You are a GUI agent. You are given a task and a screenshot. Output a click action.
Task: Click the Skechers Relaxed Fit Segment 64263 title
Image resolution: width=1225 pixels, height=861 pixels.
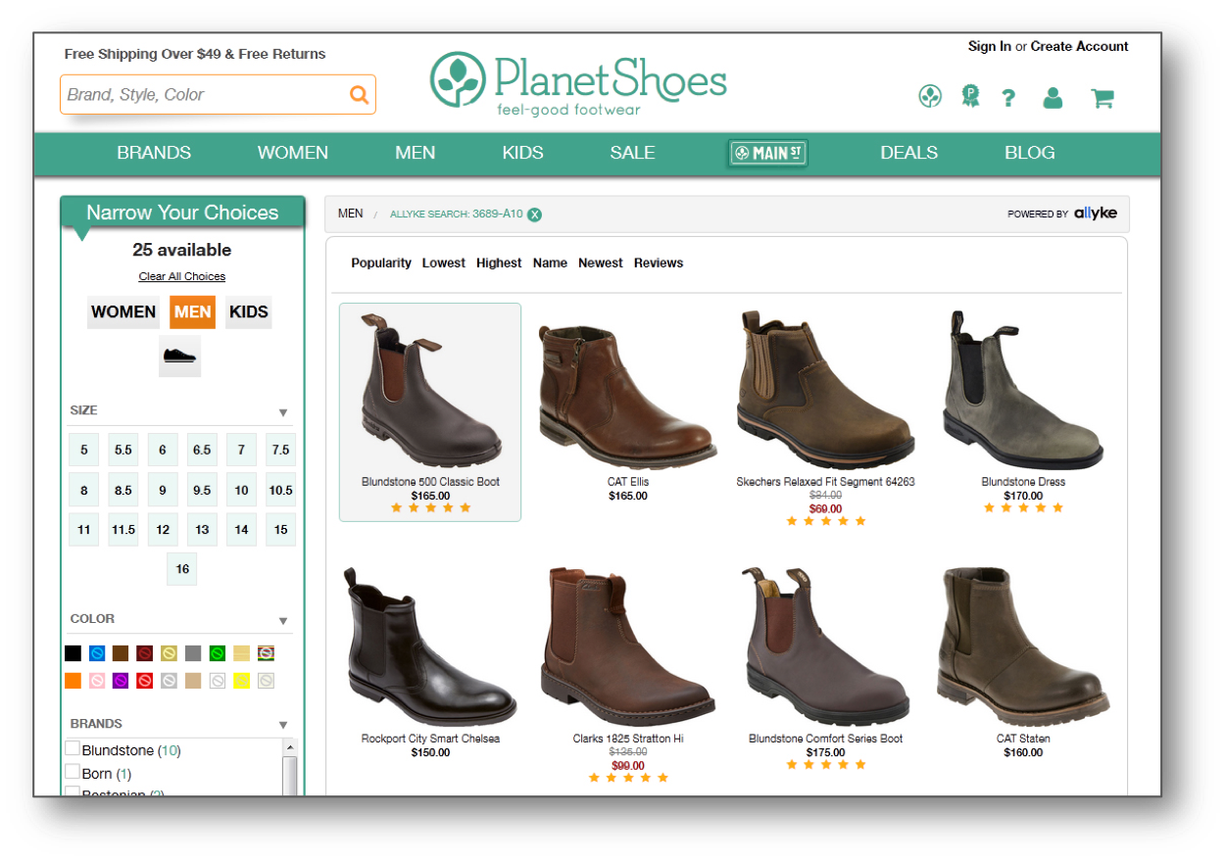pos(826,482)
